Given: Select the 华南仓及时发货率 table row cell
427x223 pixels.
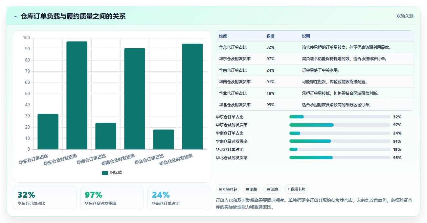Looking at the screenshot, I should [235, 82].
